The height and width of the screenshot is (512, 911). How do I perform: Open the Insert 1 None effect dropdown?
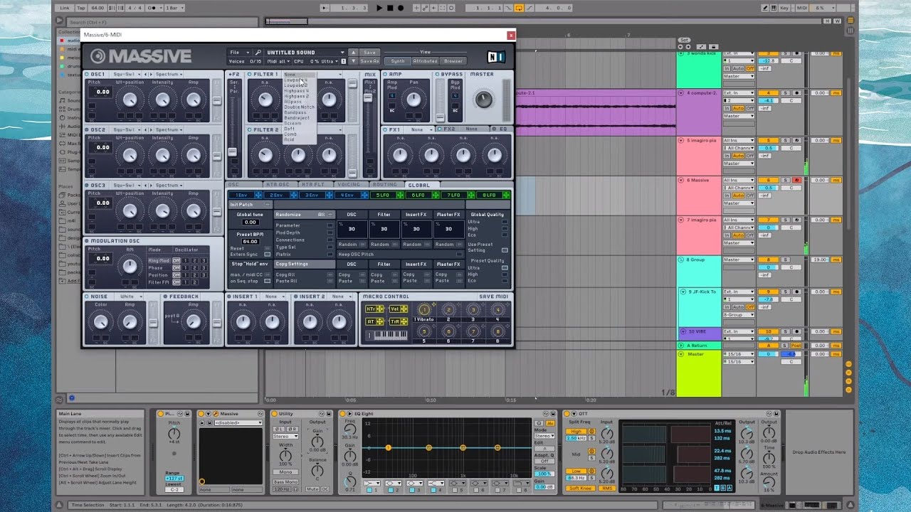[274, 297]
